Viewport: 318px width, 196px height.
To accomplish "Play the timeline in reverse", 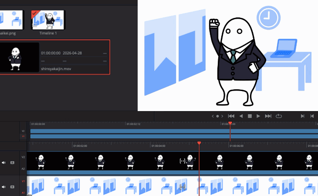I will click(241, 116).
